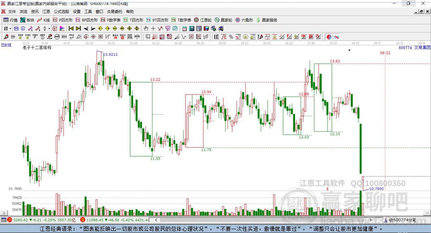Toggle the colored flag indicator icon
Screen dimensions: 431x233
pyautogui.click(x=62, y=29)
